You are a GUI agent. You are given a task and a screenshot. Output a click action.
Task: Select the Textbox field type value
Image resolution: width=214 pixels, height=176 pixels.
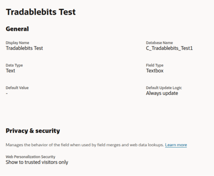coord(155,71)
